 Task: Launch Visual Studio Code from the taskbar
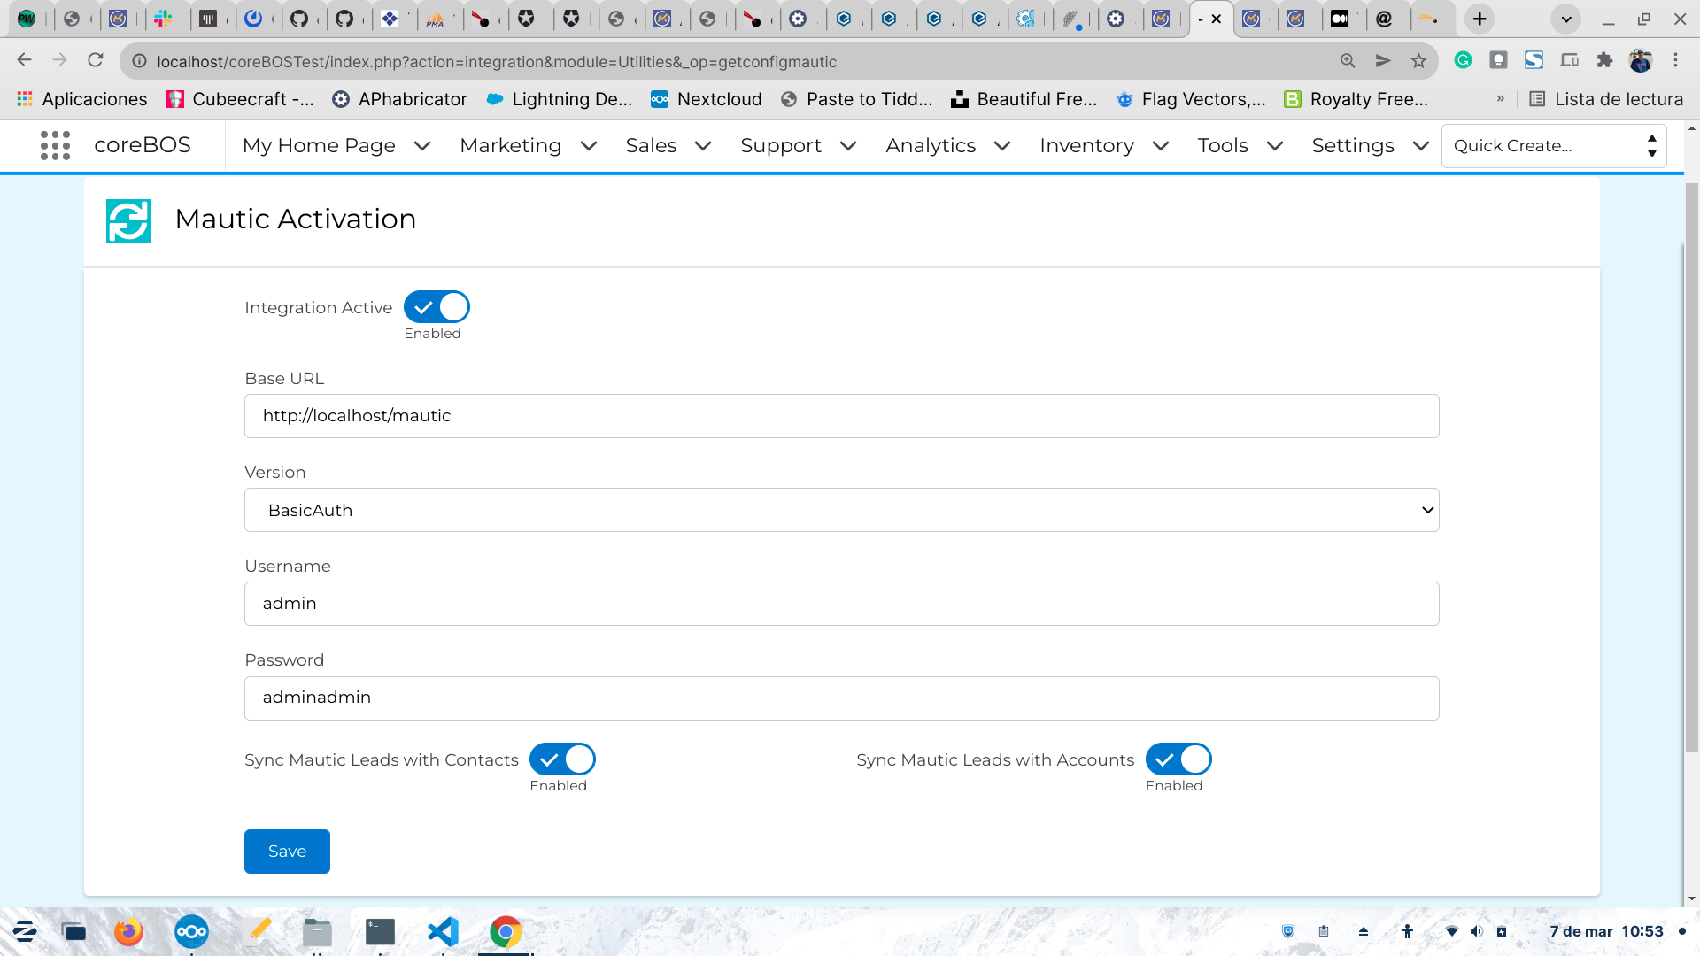coord(443,931)
